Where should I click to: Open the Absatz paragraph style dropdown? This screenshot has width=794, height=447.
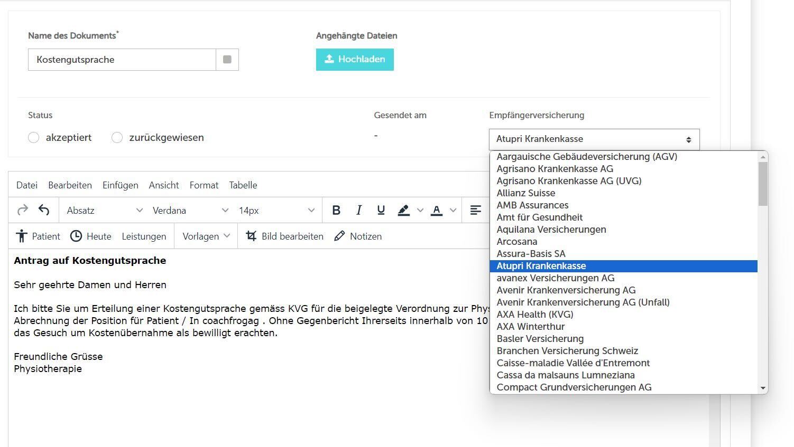point(105,211)
